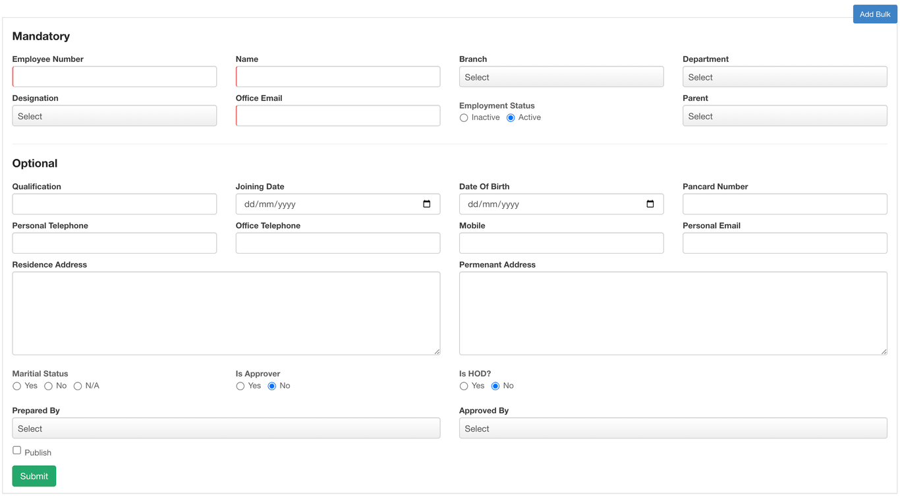The image size is (900, 497).
Task: Click the green Submit button
Action: point(34,476)
